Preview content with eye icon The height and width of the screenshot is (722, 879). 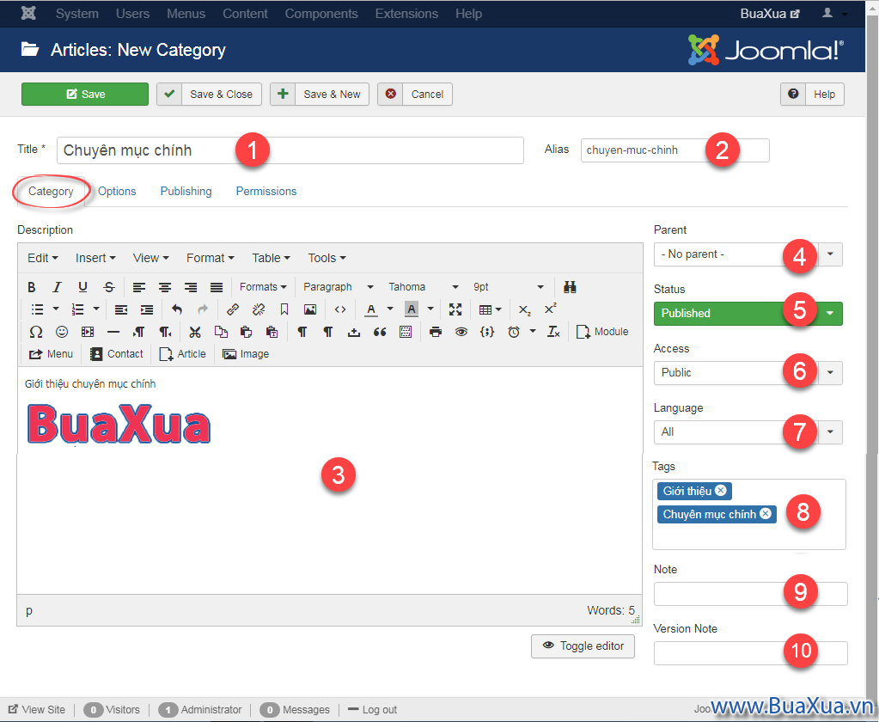(x=461, y=332)
